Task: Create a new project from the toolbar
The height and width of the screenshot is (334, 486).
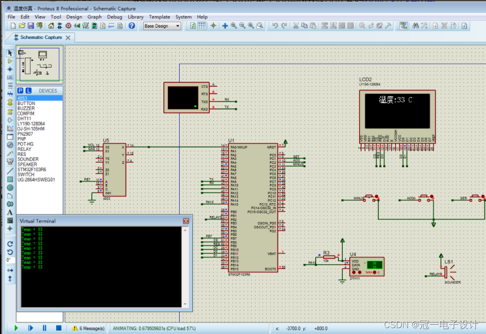Action: [13, 26]
